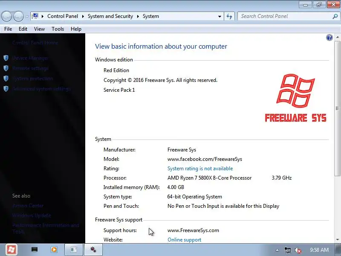Click the scrollbar down arrow

[337, 240]
